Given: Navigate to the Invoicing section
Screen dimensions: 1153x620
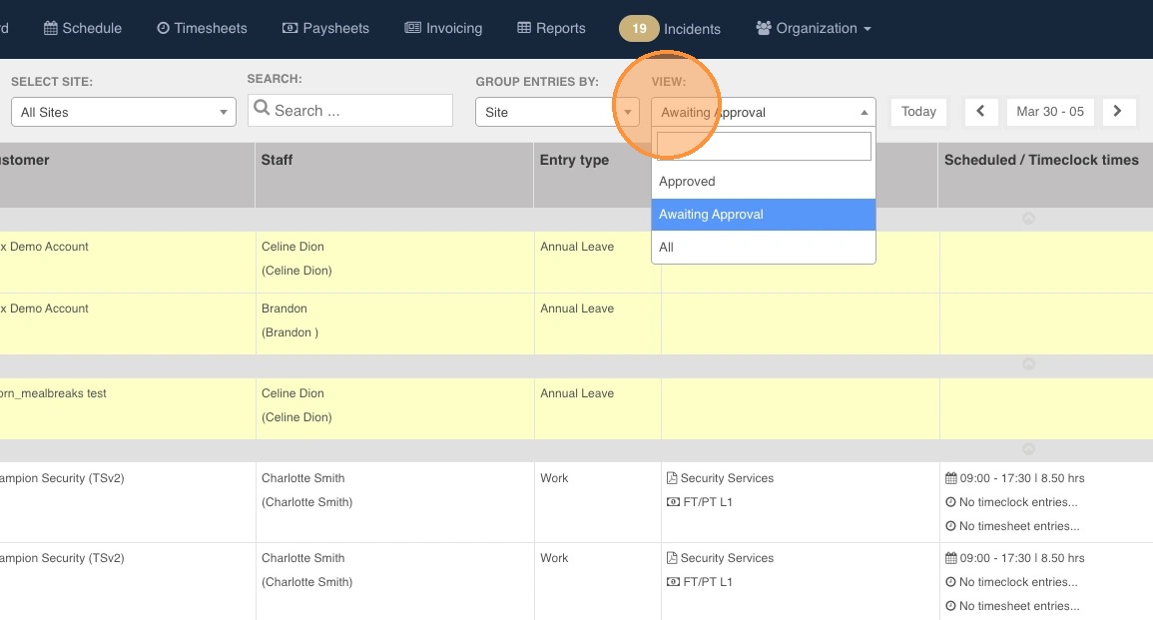Looking at the screenshot, I should tap(443, 28).
